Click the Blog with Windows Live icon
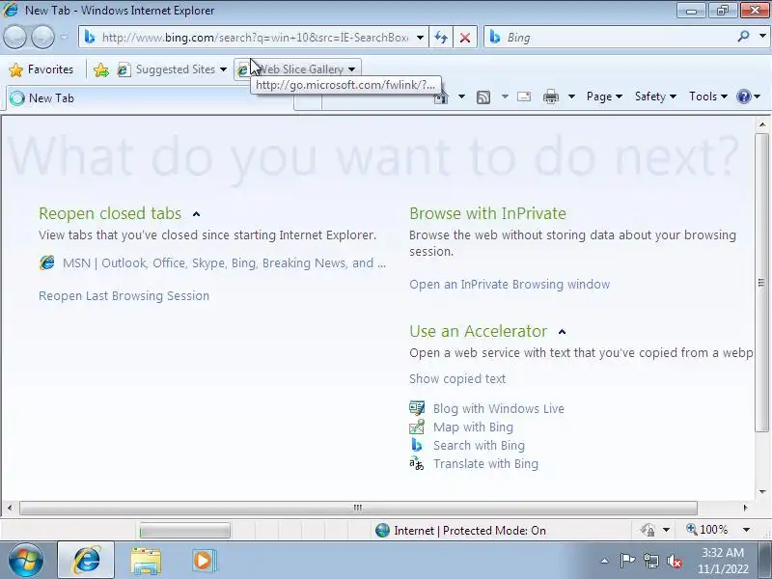Viewport: 772px width, 579px height. pos(417,408)
